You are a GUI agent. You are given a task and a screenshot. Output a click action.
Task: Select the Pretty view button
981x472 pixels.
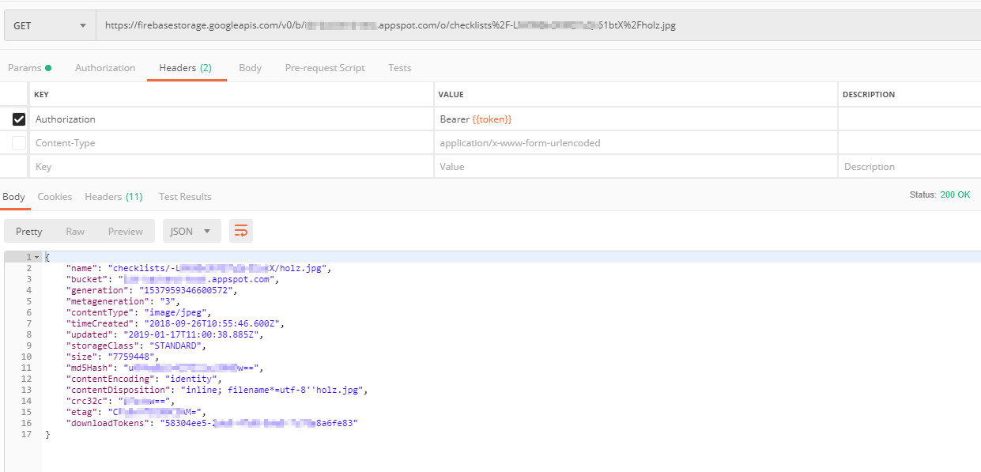[x=29, y=232]
